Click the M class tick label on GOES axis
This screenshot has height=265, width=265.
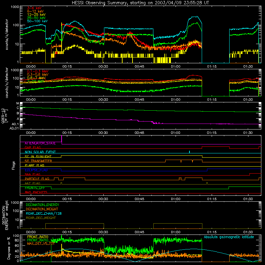pyautogui.click(x=18, y=103)
